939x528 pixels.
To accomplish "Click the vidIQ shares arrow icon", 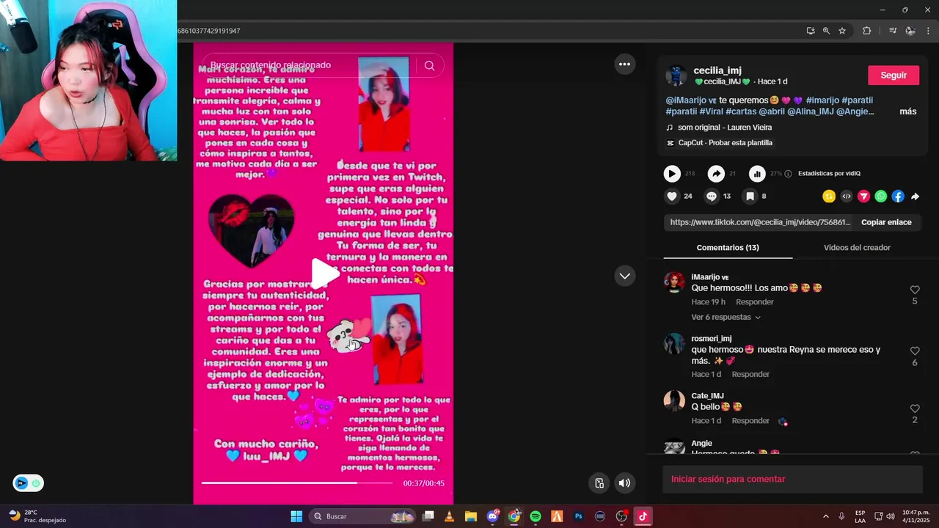I will click(x=716, y=174).
